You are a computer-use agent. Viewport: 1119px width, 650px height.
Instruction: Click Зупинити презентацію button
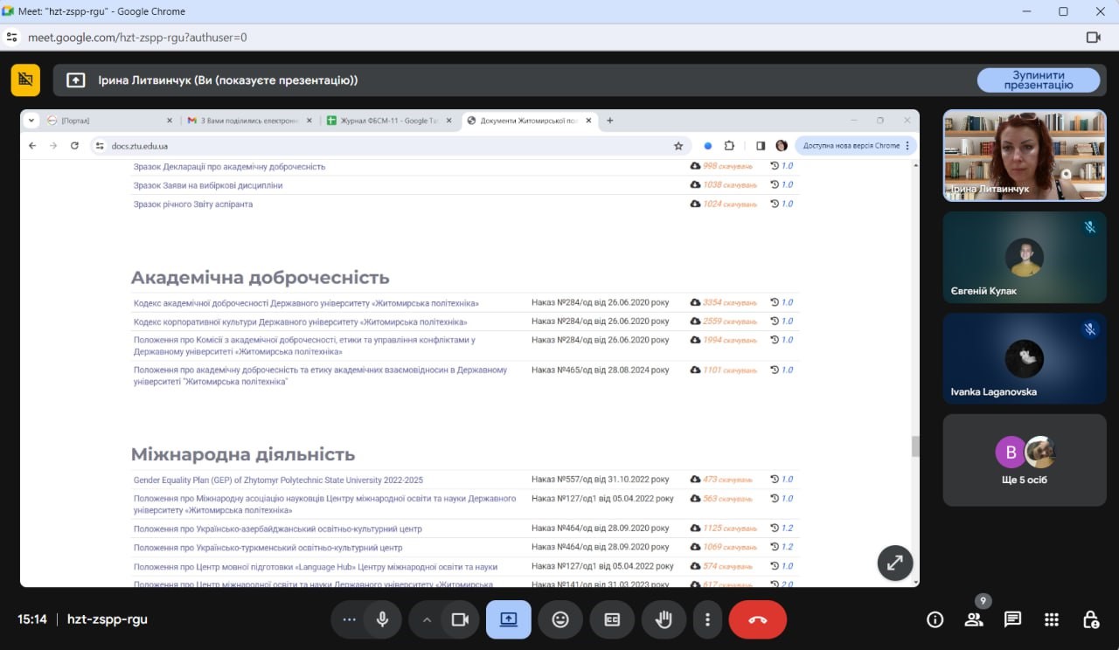1039,80
